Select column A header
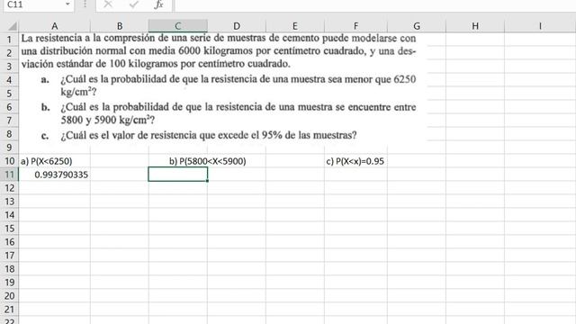 click(54, 26)
